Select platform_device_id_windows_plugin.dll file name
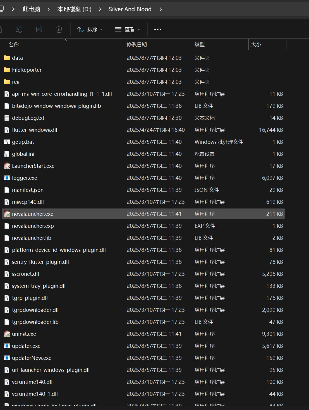This screenshot has width=309, height=410. [x=59, y=250]
